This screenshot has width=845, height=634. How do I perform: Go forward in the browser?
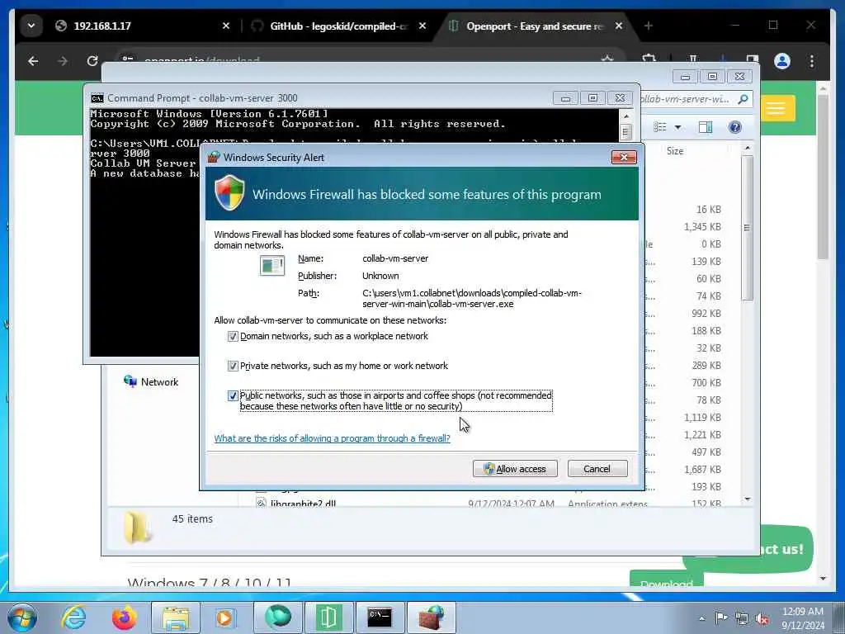[x=63, y=61]
